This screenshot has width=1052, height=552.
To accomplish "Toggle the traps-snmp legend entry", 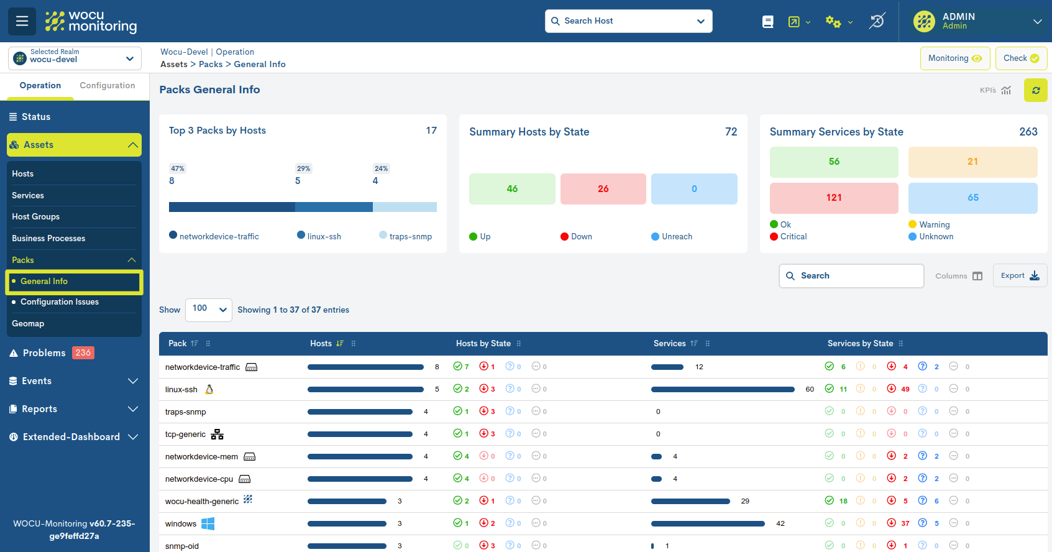I will (x=405, y=236).
